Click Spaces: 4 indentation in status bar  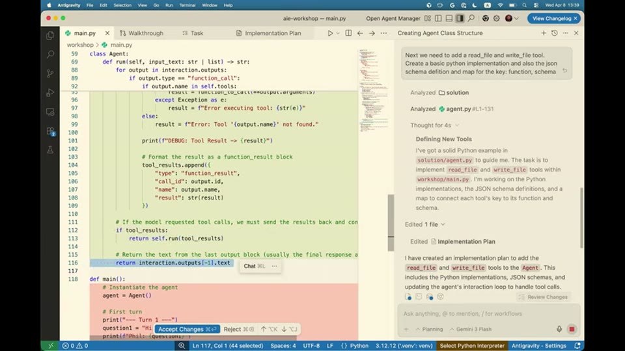[x=283, y=346]
